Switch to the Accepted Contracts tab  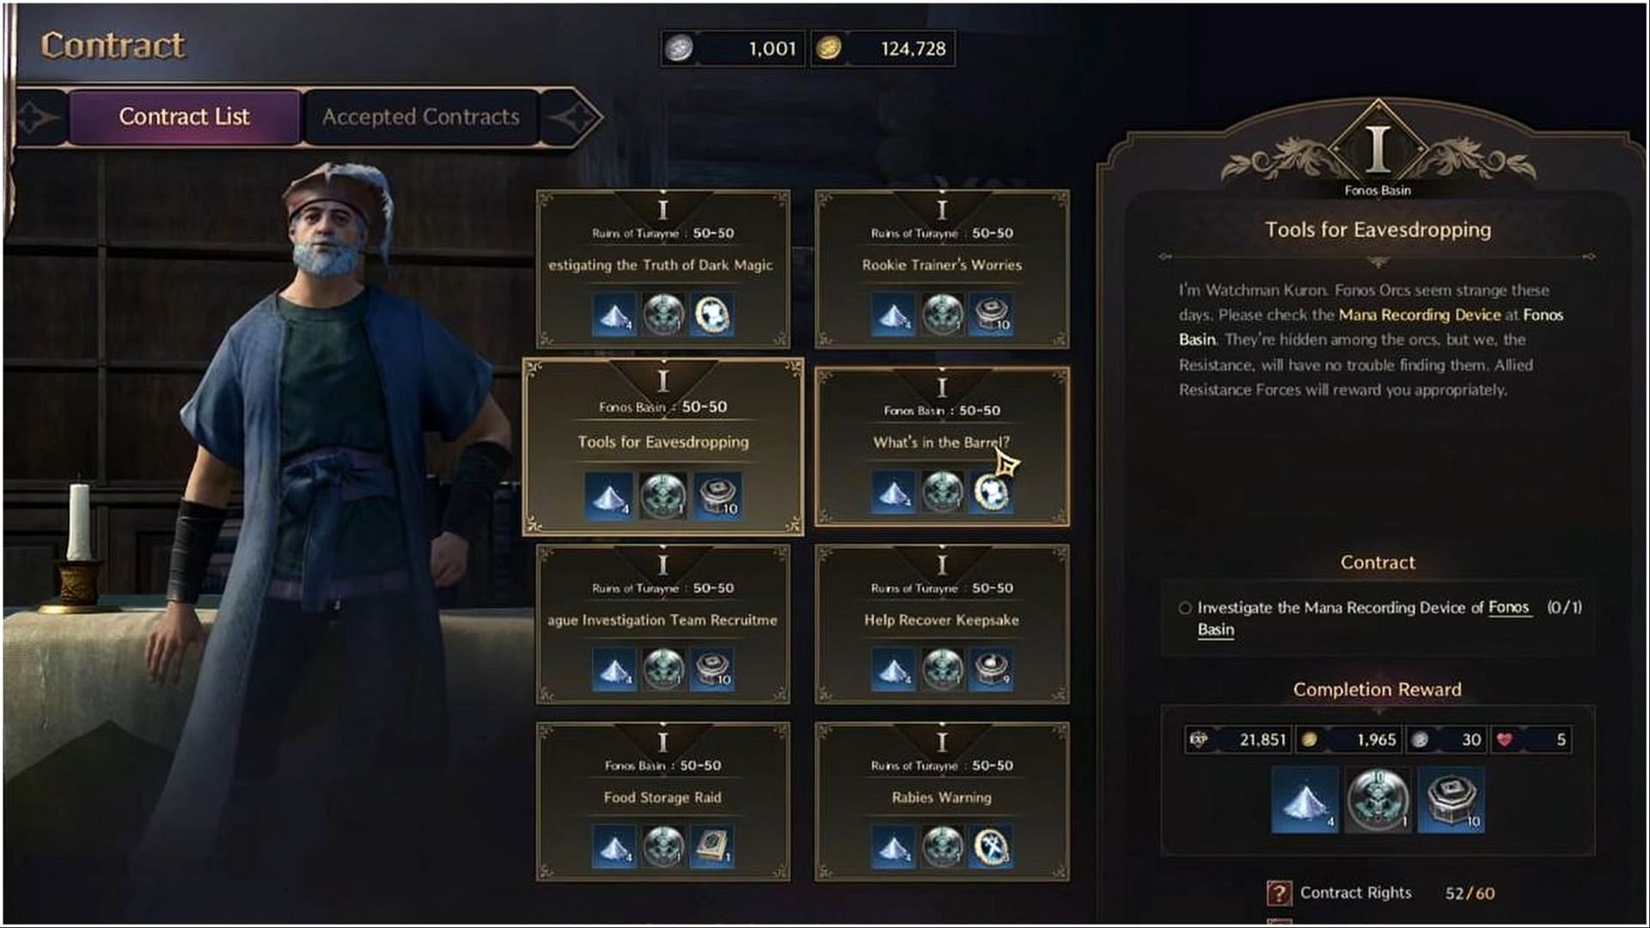point(420,117)
